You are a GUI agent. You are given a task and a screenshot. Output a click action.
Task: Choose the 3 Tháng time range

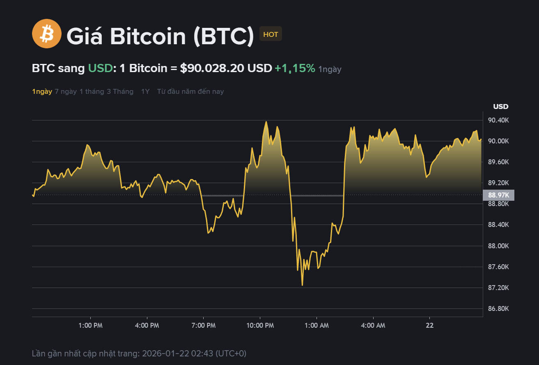pyautogui.click(x=120, y=91)
